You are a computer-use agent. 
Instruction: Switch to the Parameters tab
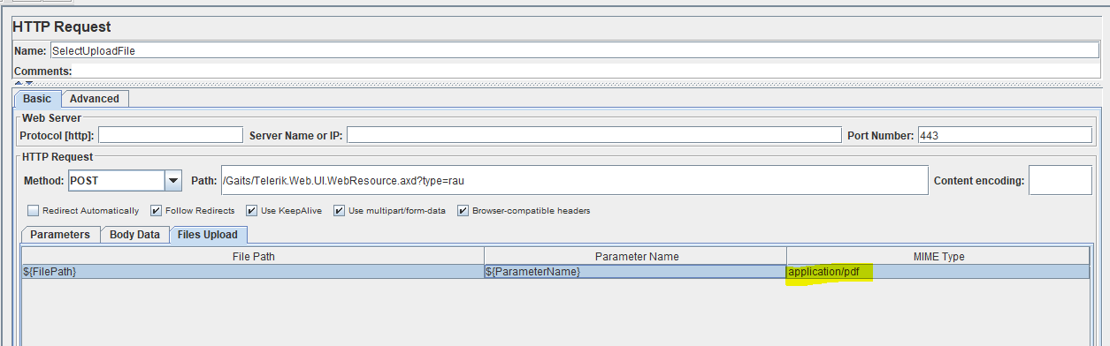pos(60,235)
